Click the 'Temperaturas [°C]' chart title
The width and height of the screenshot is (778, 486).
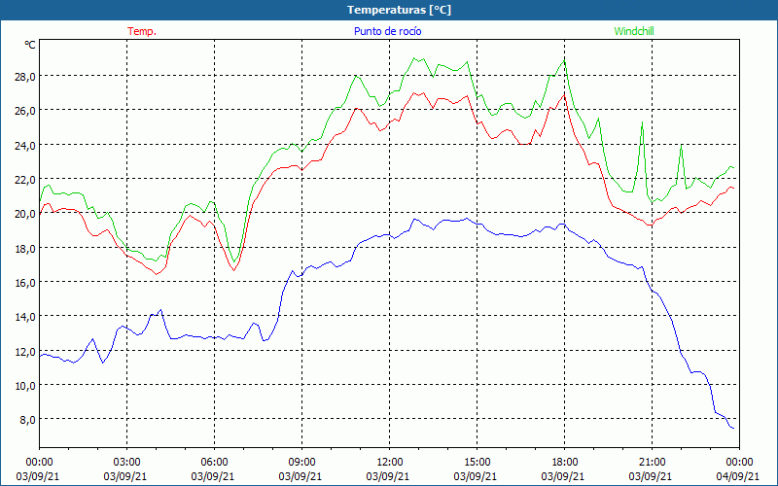399,10
